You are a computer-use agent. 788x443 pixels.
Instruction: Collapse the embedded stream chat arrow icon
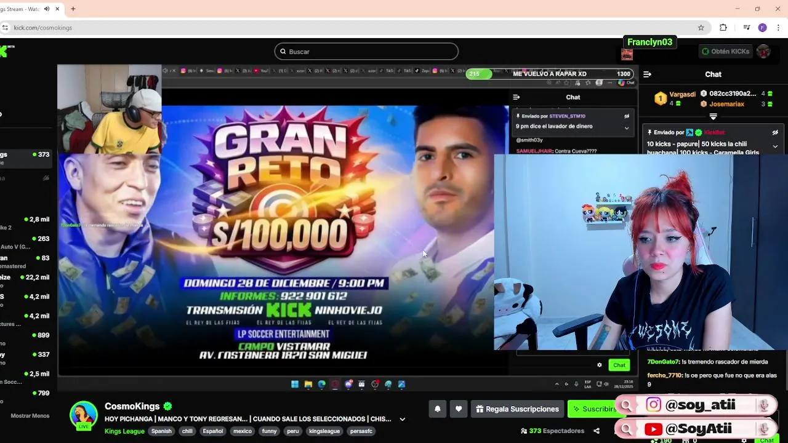[x=517, y=97]
